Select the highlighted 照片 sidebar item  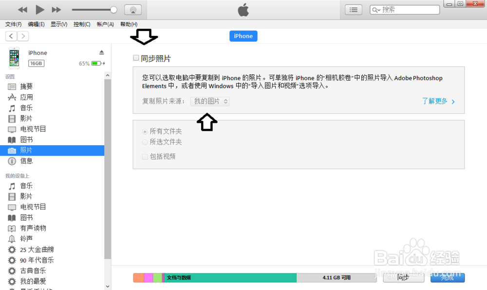52,150
